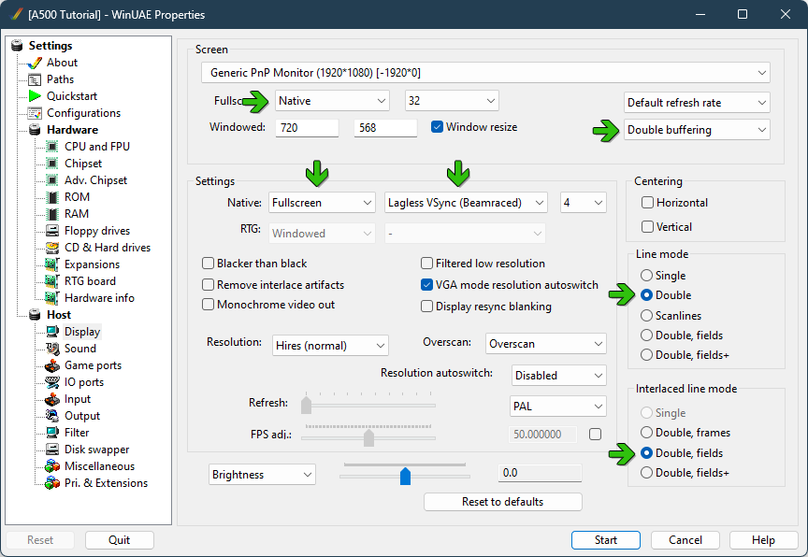Viewport: 808px width, 557px height.
Task: Select Single line mode
Action: click(647, 276)
